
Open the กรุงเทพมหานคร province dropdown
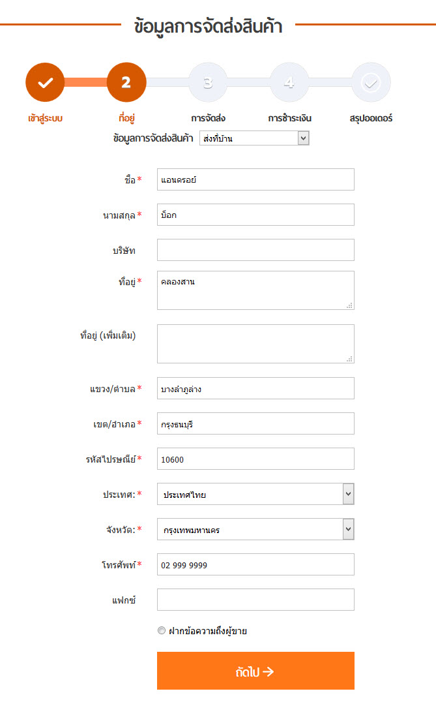coord(255,529)
